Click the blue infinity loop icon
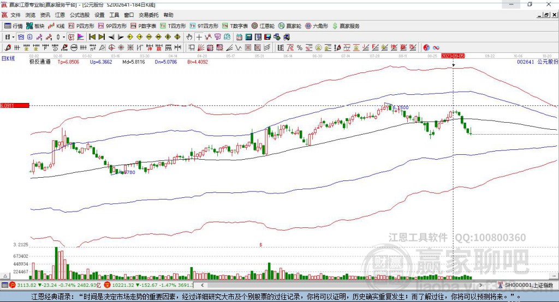 tap(436, 47)
